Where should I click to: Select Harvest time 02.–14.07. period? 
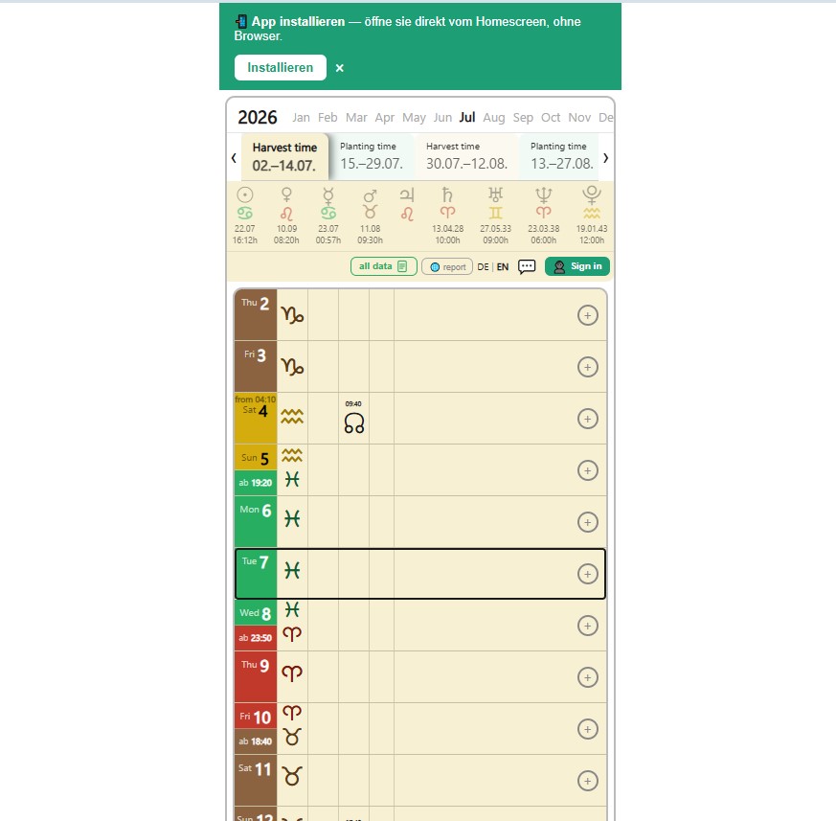point(284,157)
